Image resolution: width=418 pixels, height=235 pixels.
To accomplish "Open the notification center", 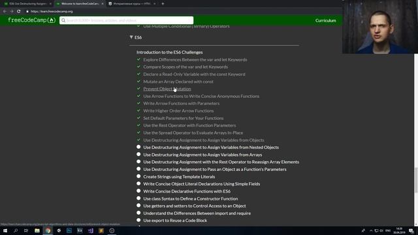I will point(411,230).
